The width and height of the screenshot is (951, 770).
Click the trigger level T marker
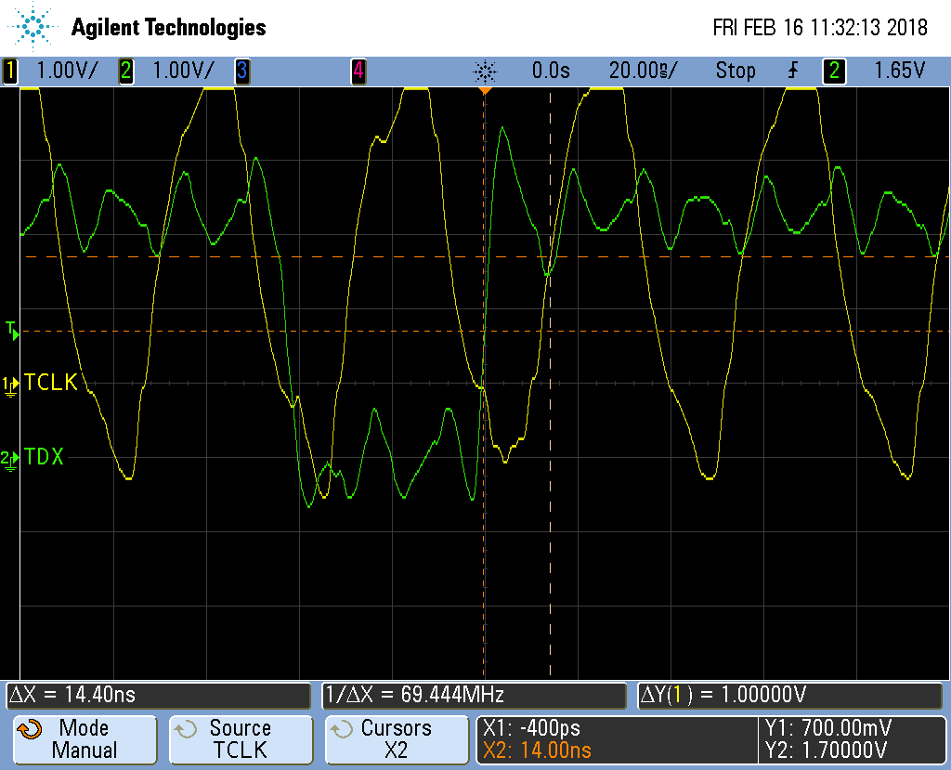click(x=10, y=329)
